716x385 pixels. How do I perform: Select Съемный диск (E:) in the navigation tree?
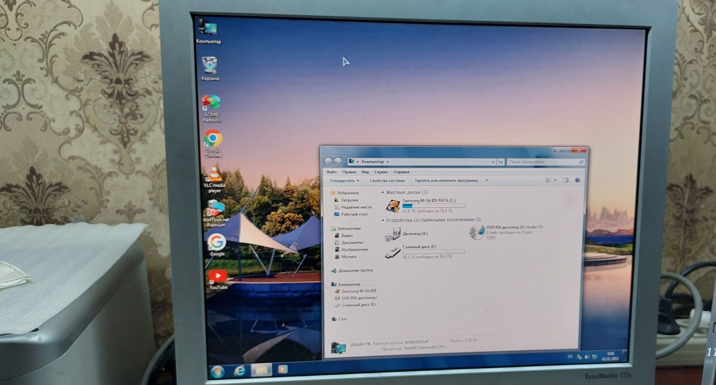click(x=355, y=305)
